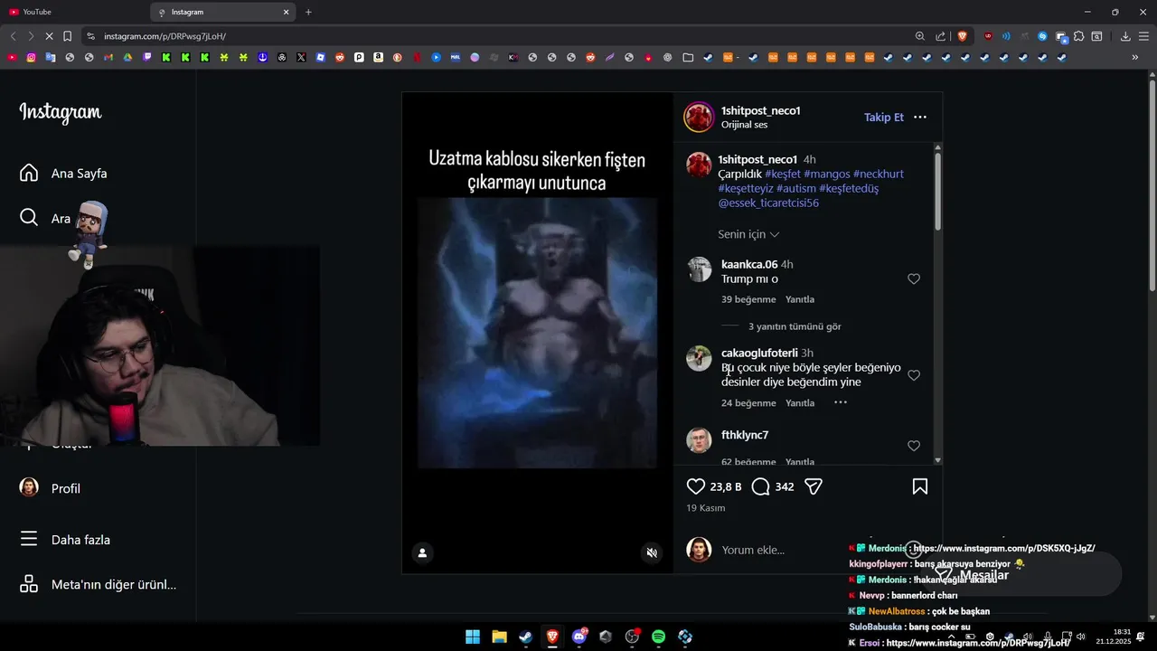Screen dimensions: 1157x651
Task: Reply to cakaoglufoterli's comment
Action: coord(800,403)
